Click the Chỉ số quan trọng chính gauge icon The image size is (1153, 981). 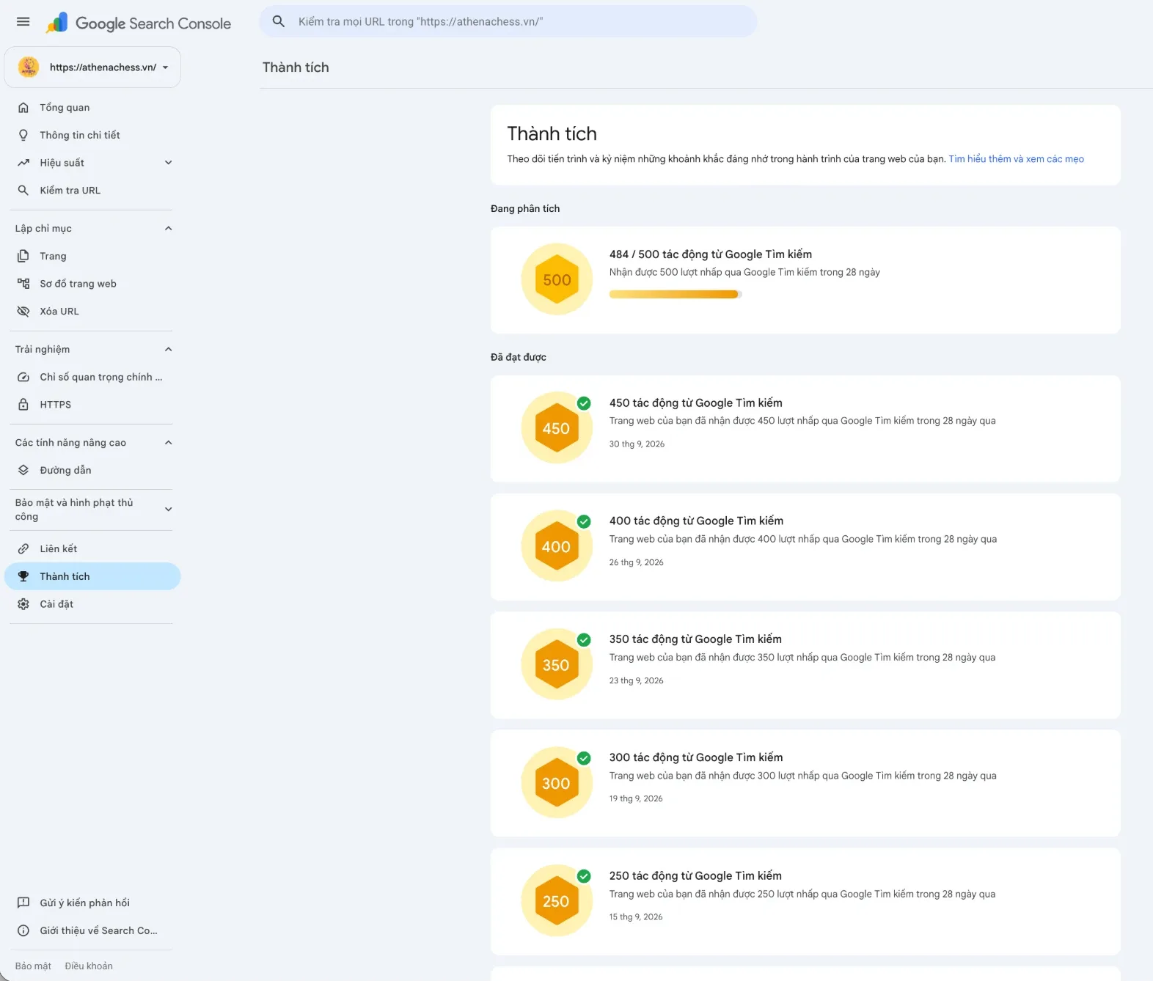23,377
